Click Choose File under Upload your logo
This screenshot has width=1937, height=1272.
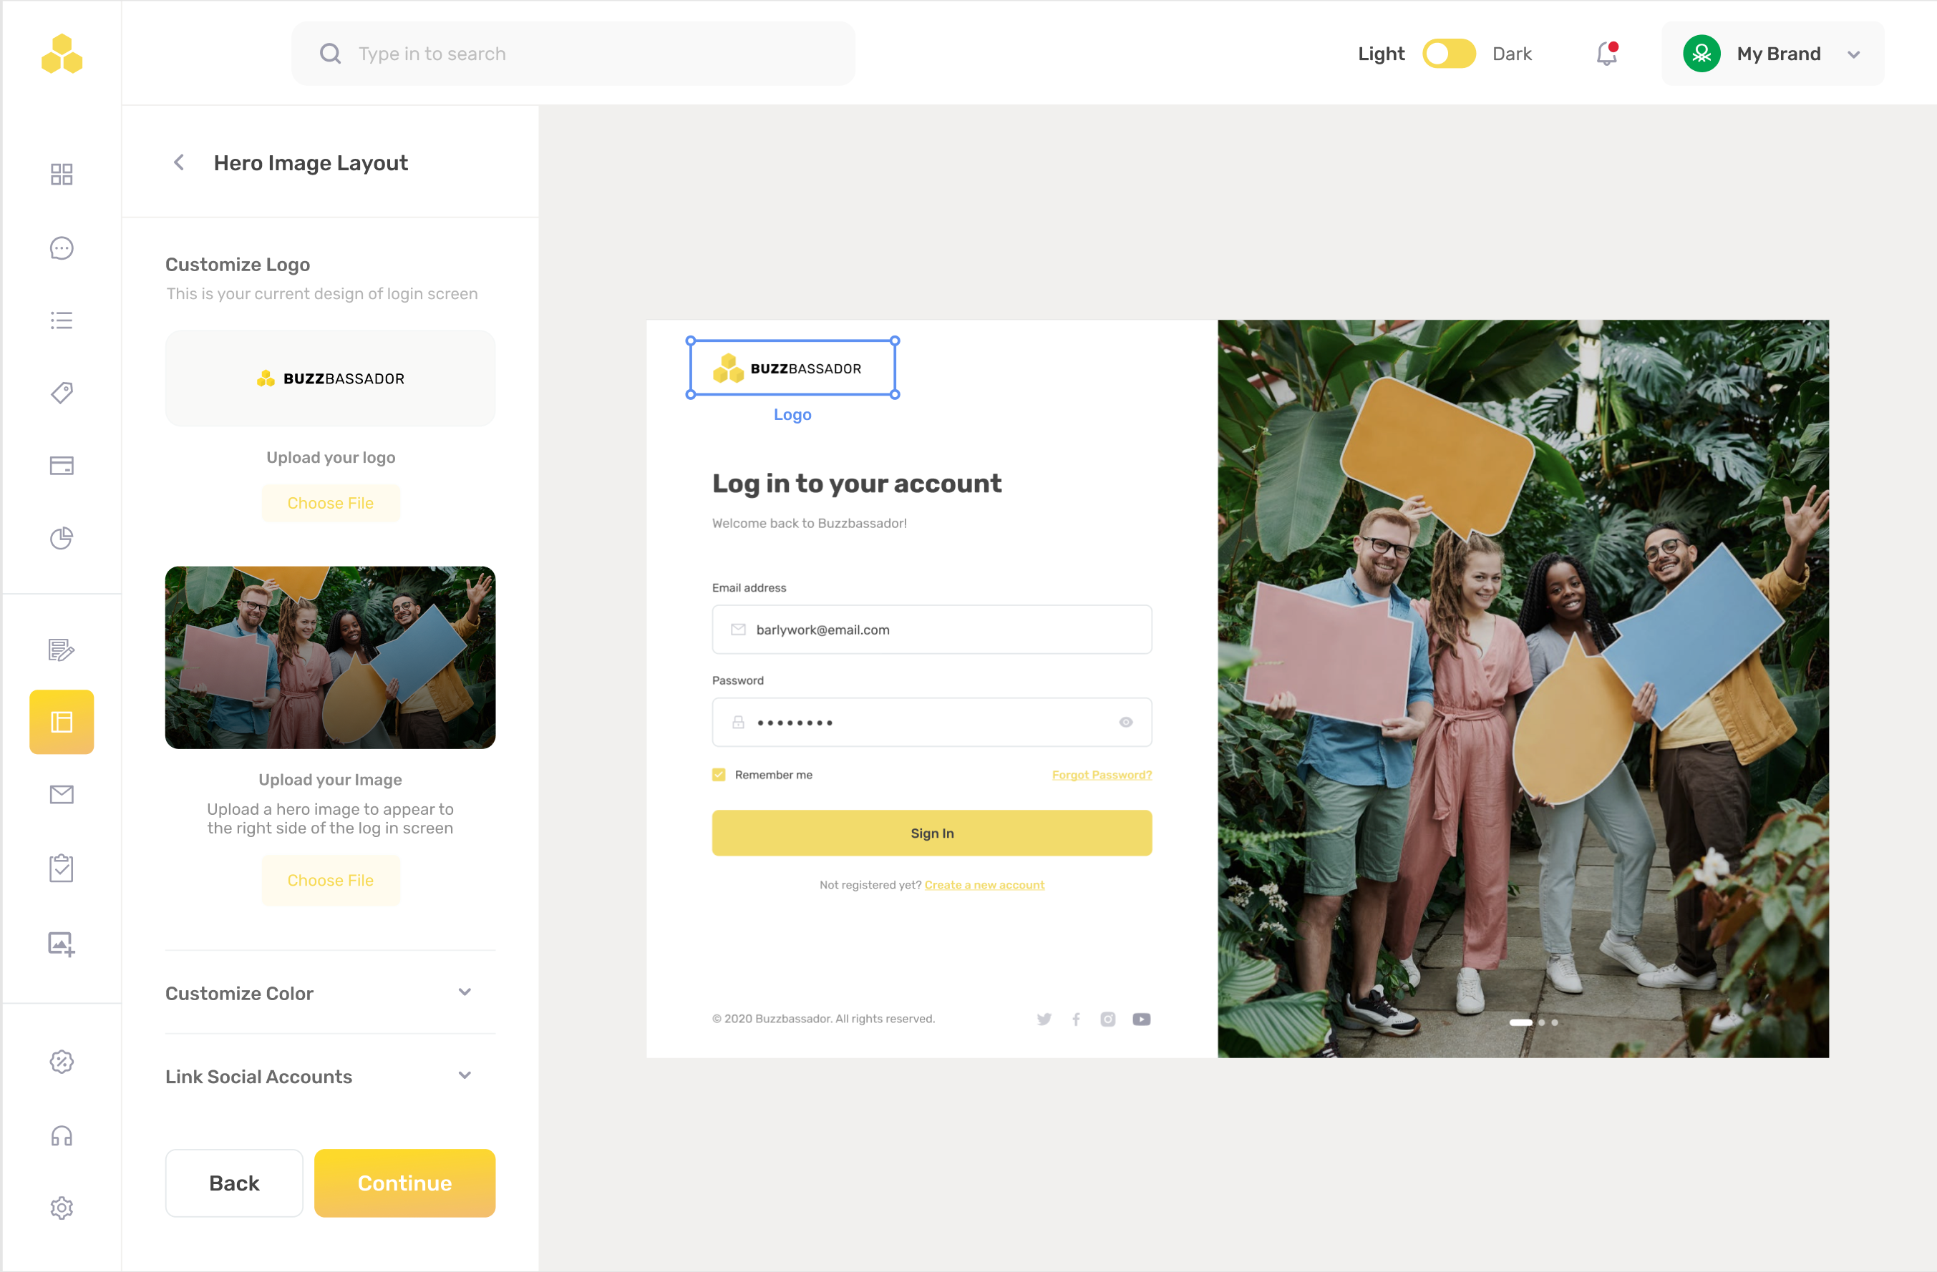click(x=331, y=503)
